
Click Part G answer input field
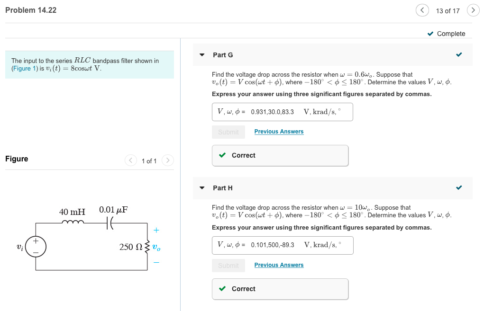282,112
